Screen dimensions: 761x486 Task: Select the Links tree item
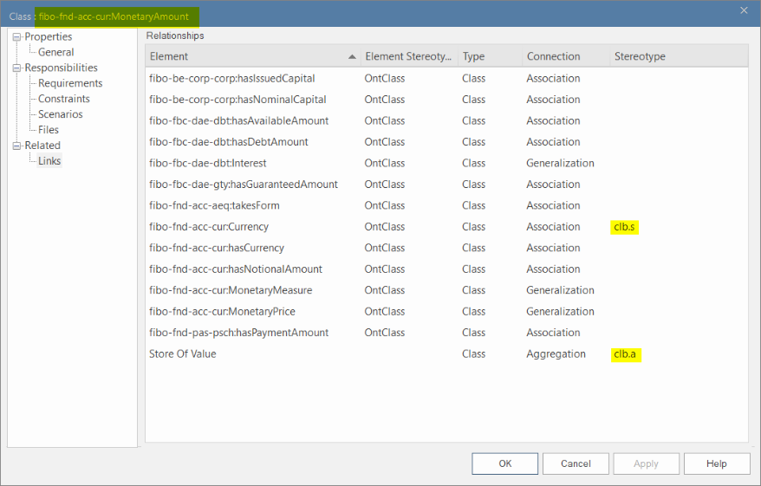[x=49, y=161]
